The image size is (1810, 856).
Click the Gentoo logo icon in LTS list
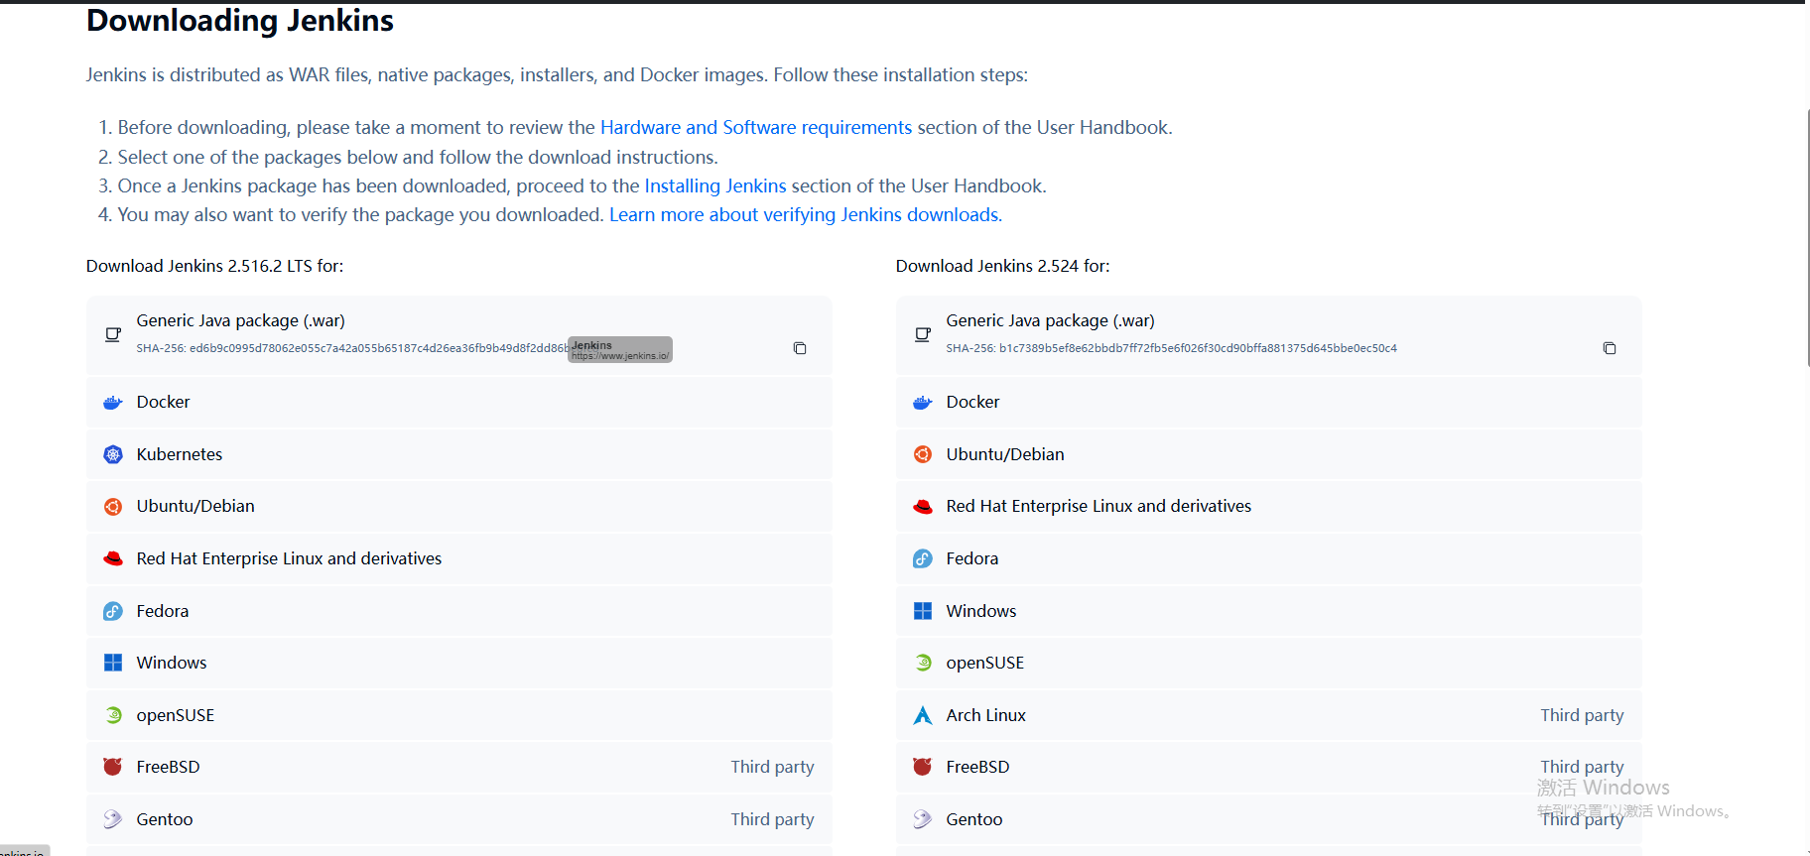click(113, 819)
